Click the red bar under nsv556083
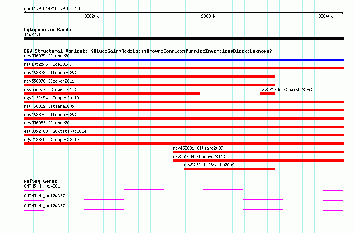 [183, 127]
